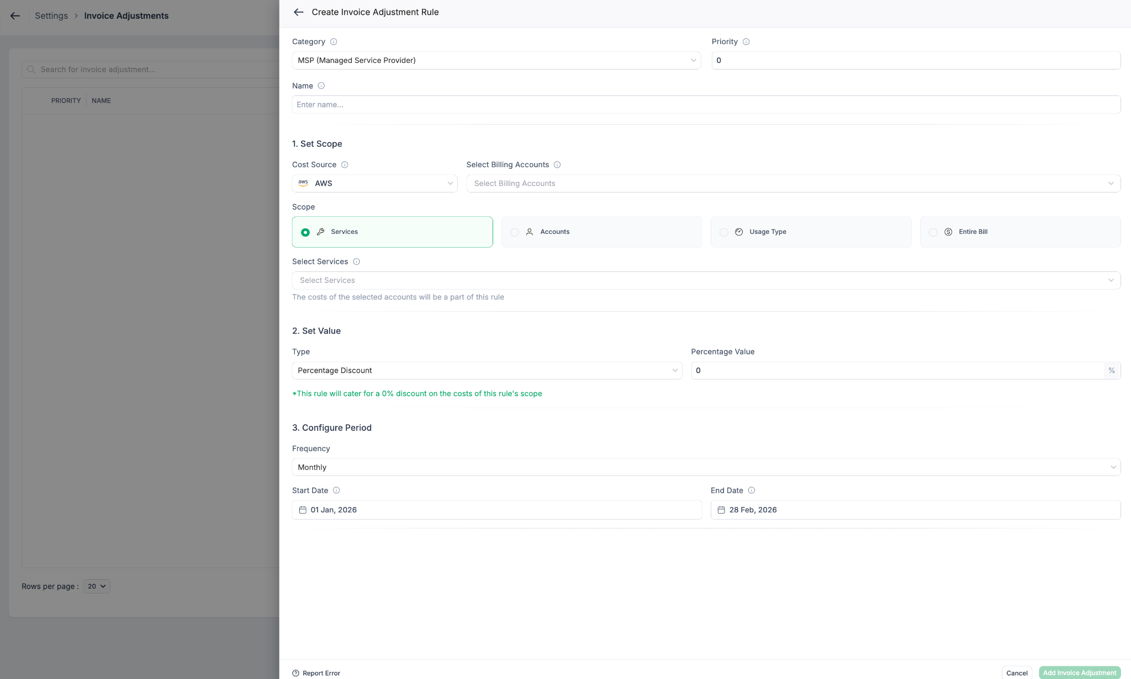Click the info icon next to Start Date
The width and height of the screenshot is (1131, 679).
336,490
